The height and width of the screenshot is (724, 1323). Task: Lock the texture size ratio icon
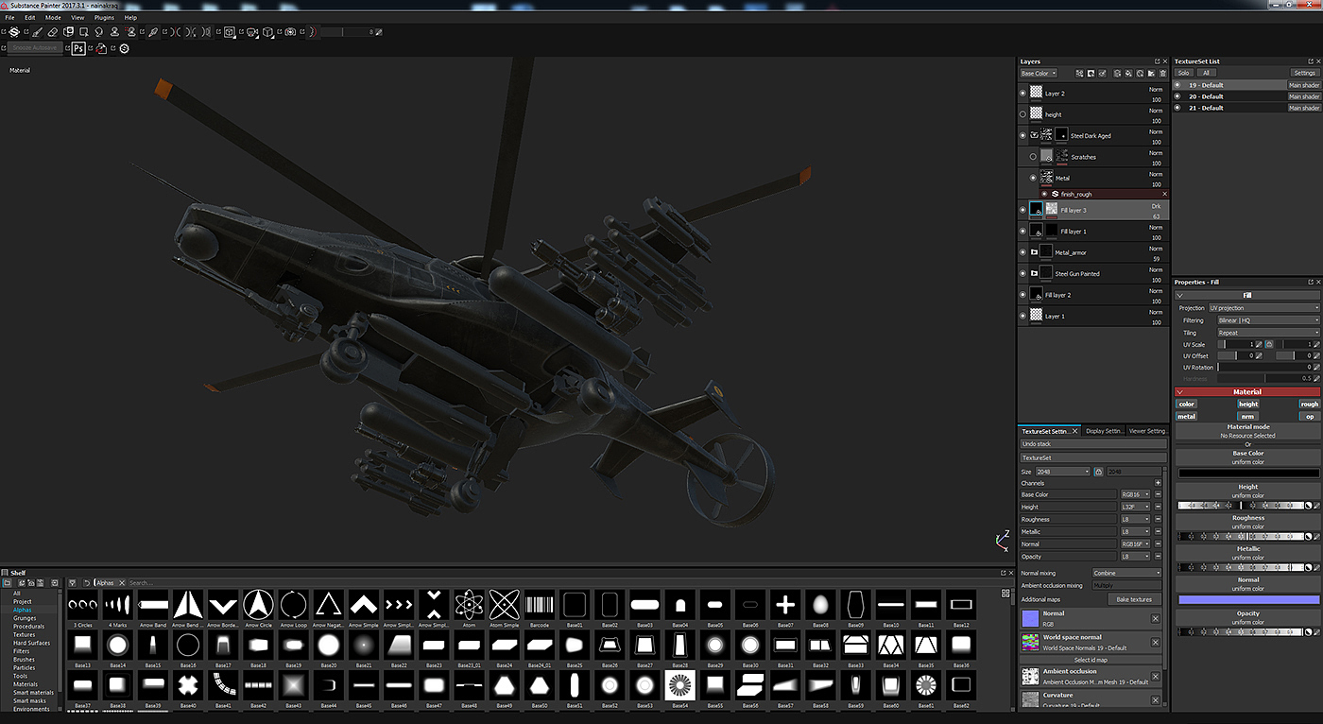pos(1099,472)
